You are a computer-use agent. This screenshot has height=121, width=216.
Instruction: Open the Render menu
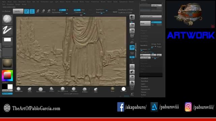click(x=103, y=2)
